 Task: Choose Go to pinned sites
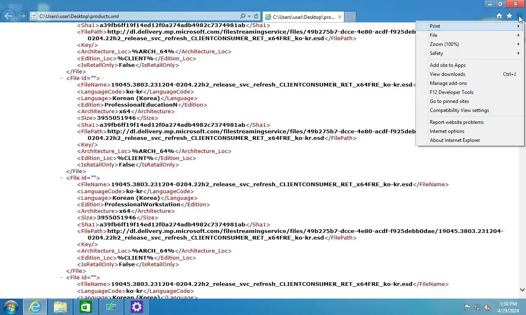(470, 101)
